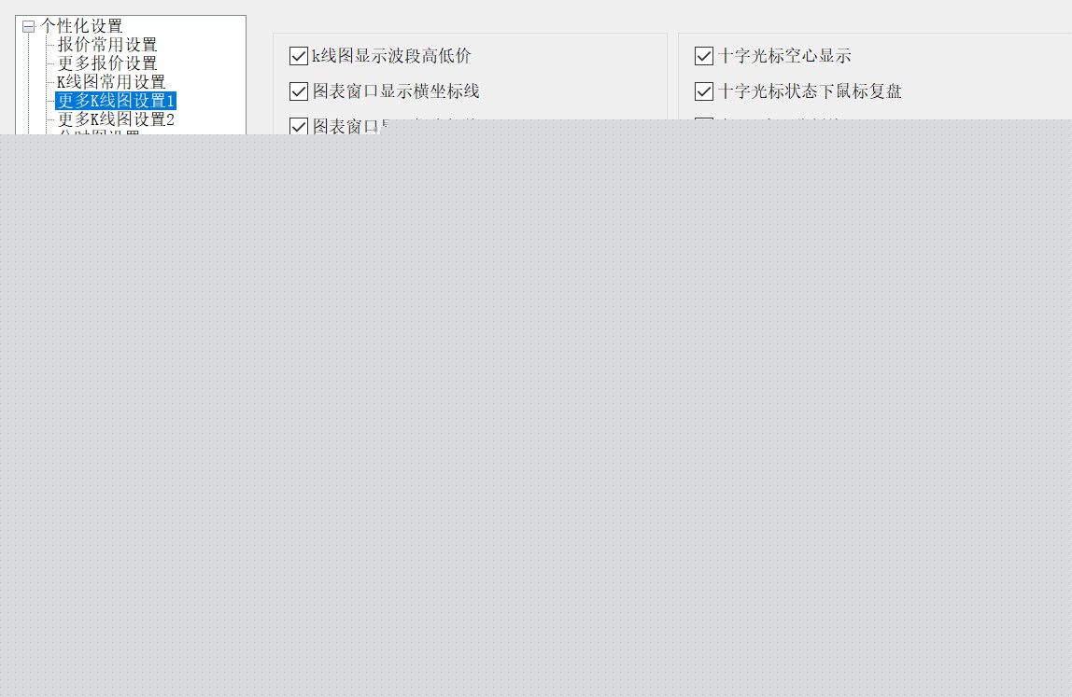1072x697 pixels.
Task: Select the 个性化设置 root item
Action: (x=81, y=26)
